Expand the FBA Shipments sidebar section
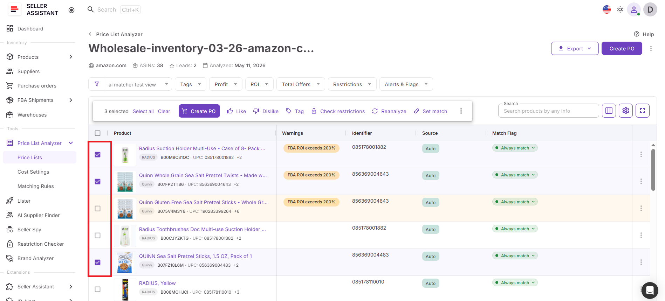Viewport: 665px width, 301px height. pos(71,100)
